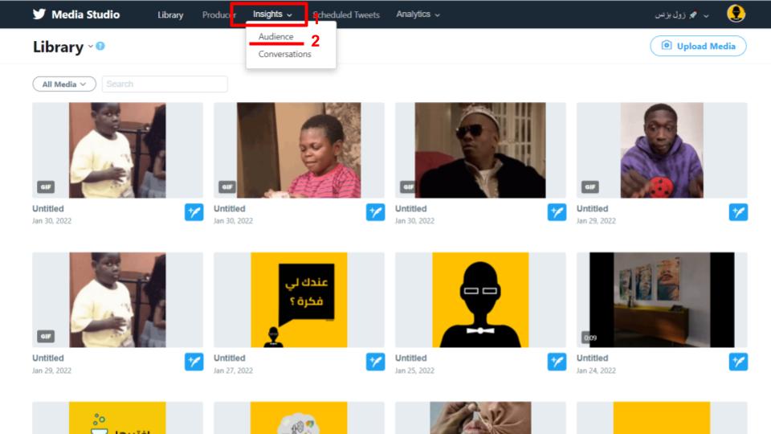Viewport: 771px width, 434px height.
Task: Open the Arabic speech bubble image thumbnail
Action: coord(299,300)
